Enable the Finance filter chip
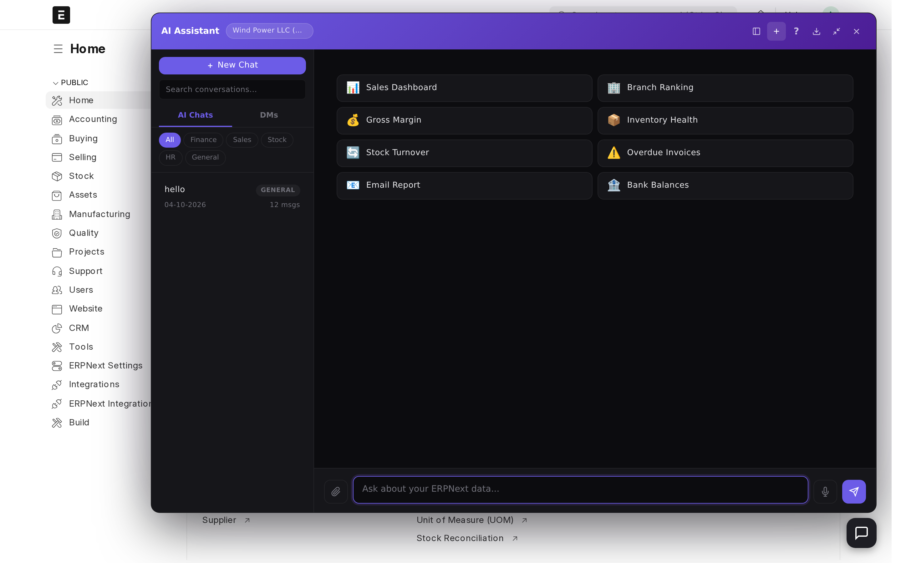The image size is (901, 563). pos(203,139)
